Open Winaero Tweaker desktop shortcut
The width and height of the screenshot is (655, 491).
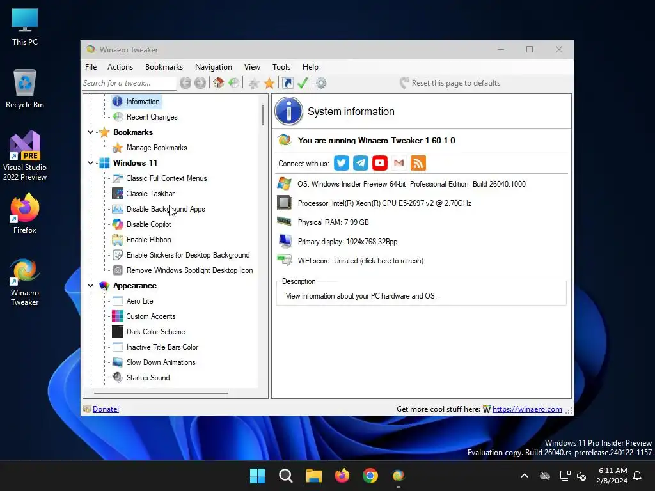click(x=25, y=283)
